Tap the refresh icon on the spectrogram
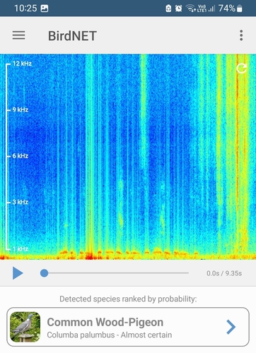This screenshot has height=353, width=256. click(x=242, y=68)
